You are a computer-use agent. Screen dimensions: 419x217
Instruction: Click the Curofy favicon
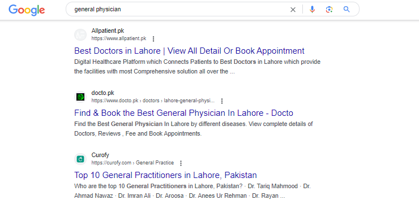tap(80, 159)
